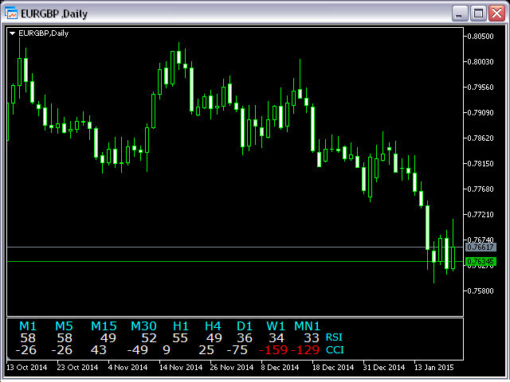510x382 pixels.
Task: Click RSI value 36 under D1
Action: [245, 338]
